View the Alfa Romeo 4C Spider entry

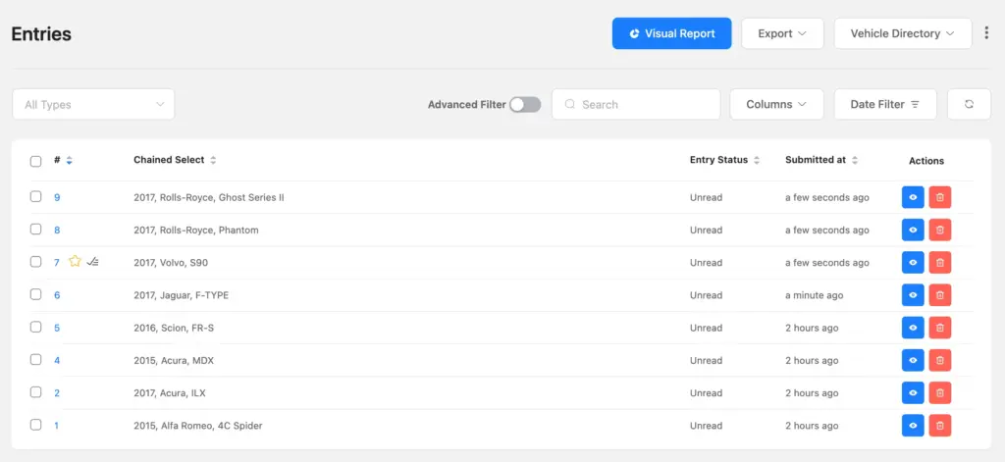click(913, 426)
